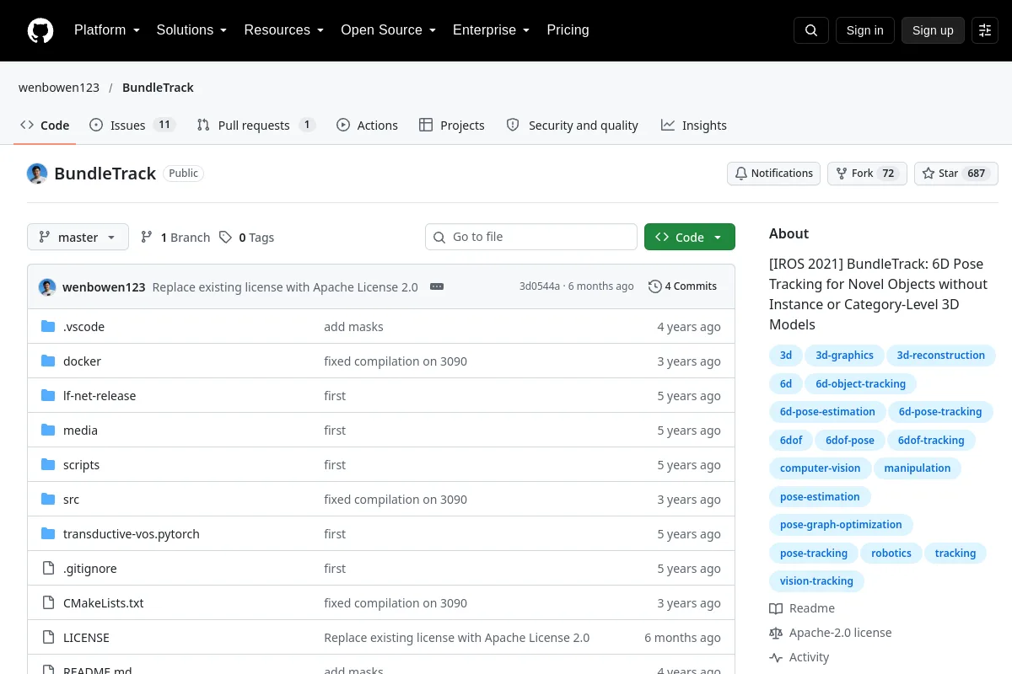Open commit hash 3d0544a
The image size is (1012, 674).
540,286
